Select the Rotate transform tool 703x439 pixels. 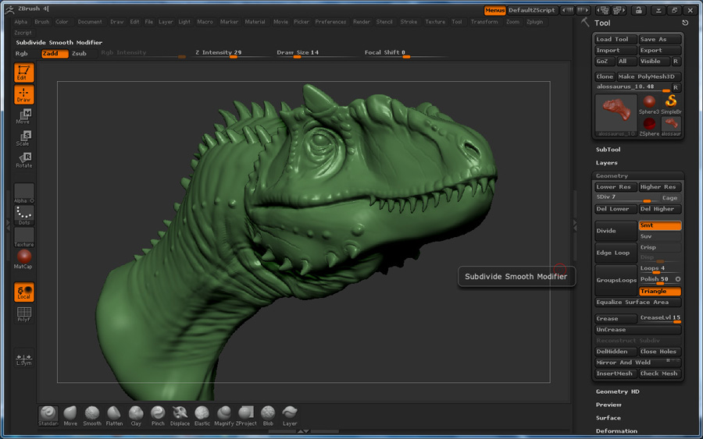[x=23, y=160]
